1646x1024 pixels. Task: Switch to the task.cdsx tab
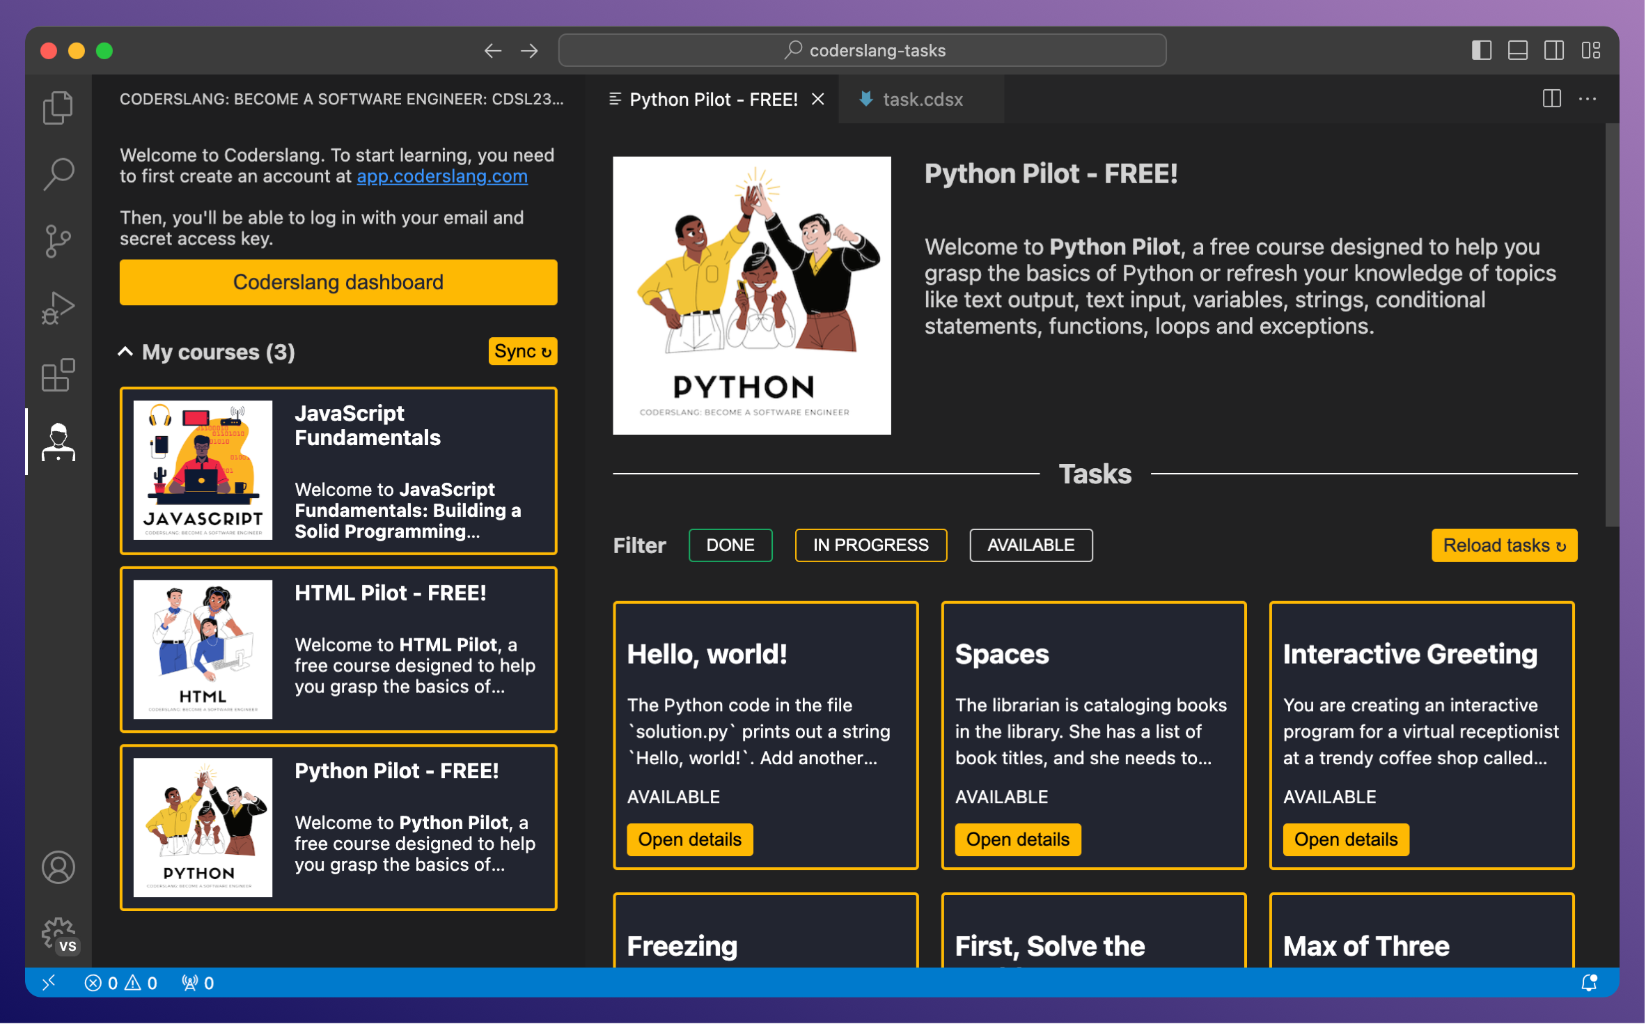point(912,100)
